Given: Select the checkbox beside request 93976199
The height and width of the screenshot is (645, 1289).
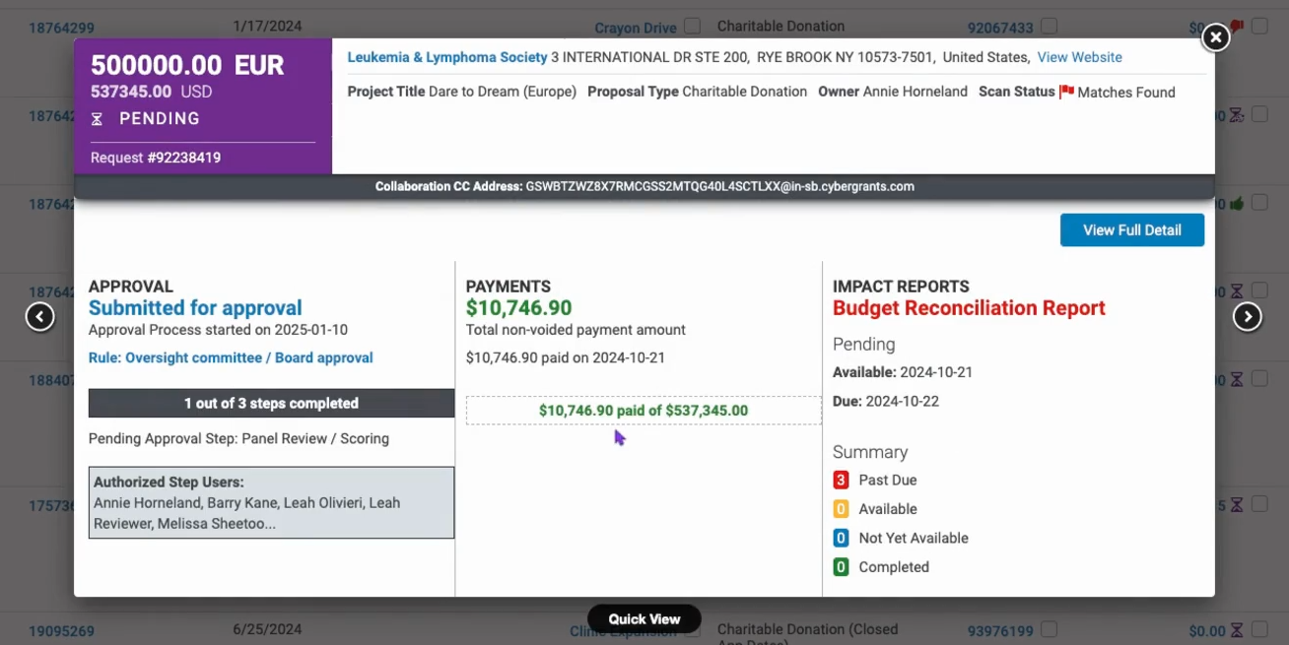Looking at the screenshot, I should tap(1050, 629).
